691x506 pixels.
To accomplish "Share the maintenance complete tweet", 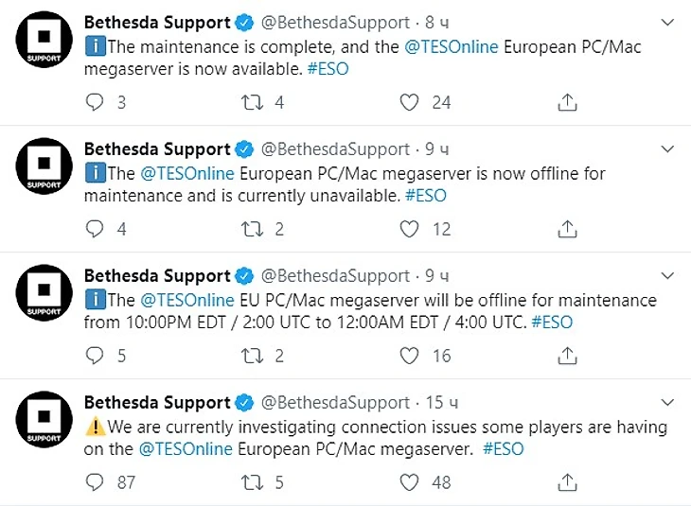I will pyautogui.click(x=567, y=102).
